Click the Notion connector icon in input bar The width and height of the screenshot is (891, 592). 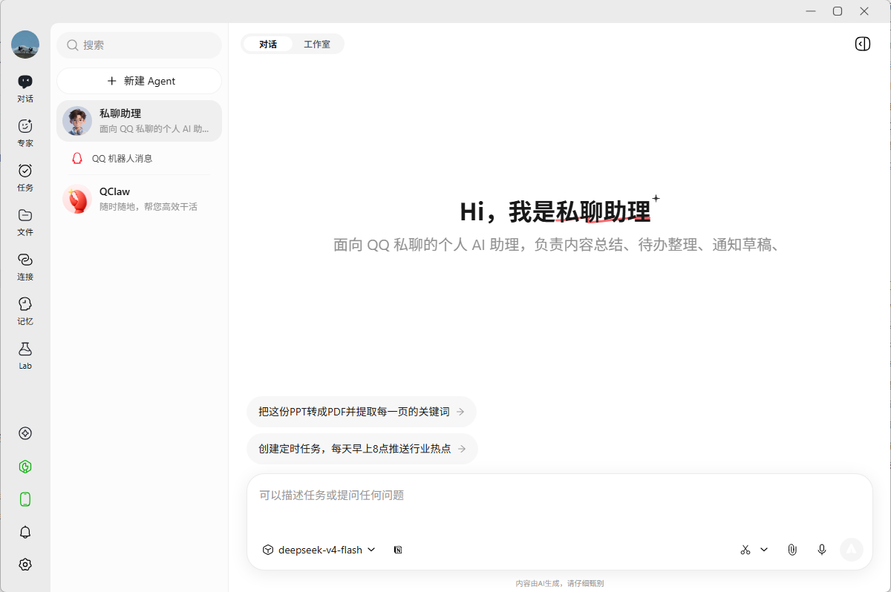[398, 550]
